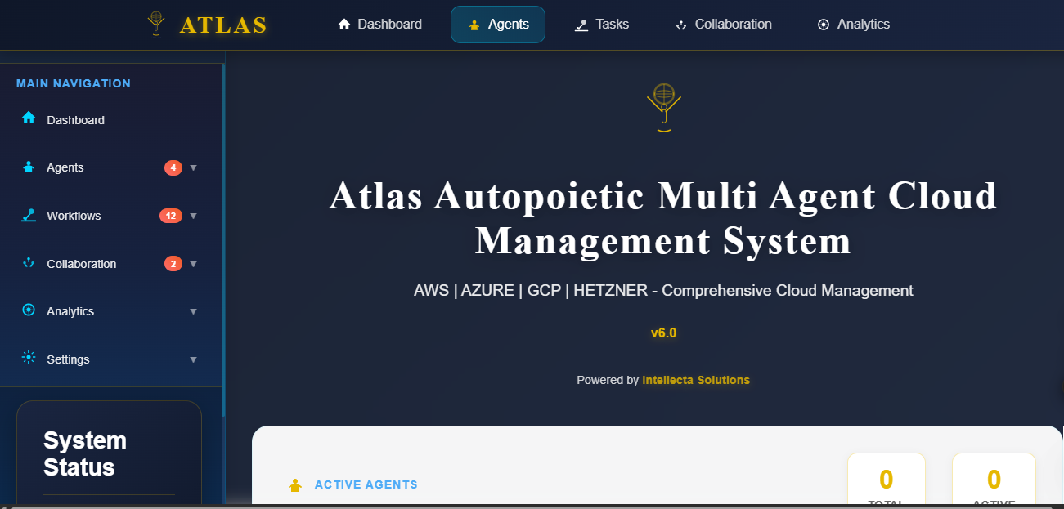The image size is (1064, 509).
Task: Click the sidebar Settings gear icon
Action: (x=29, y=357)
